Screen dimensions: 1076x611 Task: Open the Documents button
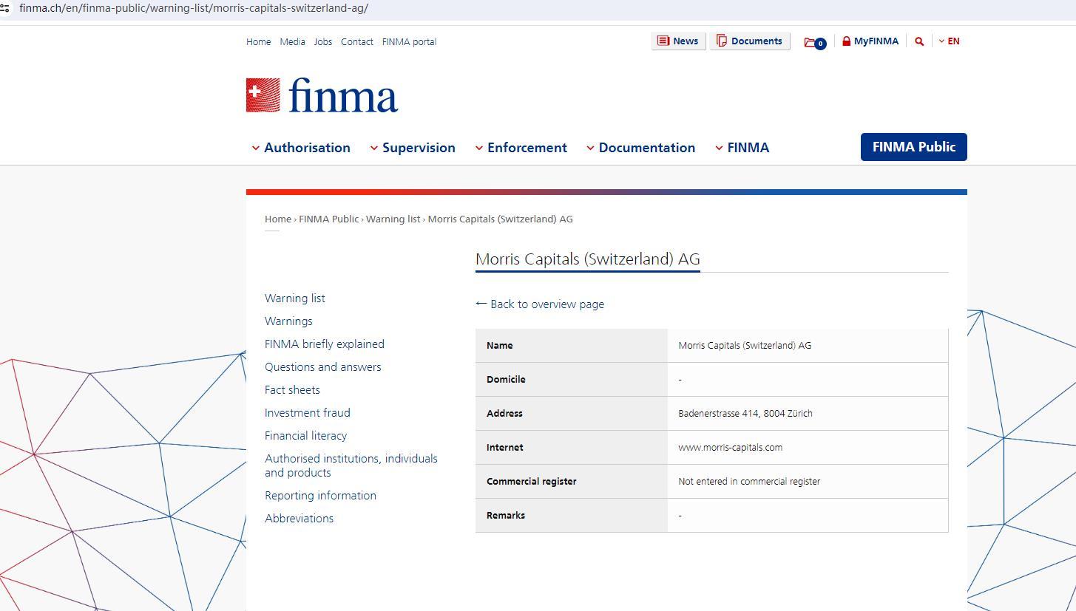pos(749,41)
